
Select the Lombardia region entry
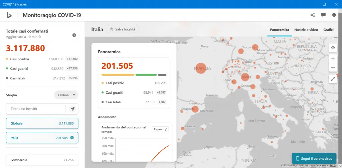click(42, 160)
